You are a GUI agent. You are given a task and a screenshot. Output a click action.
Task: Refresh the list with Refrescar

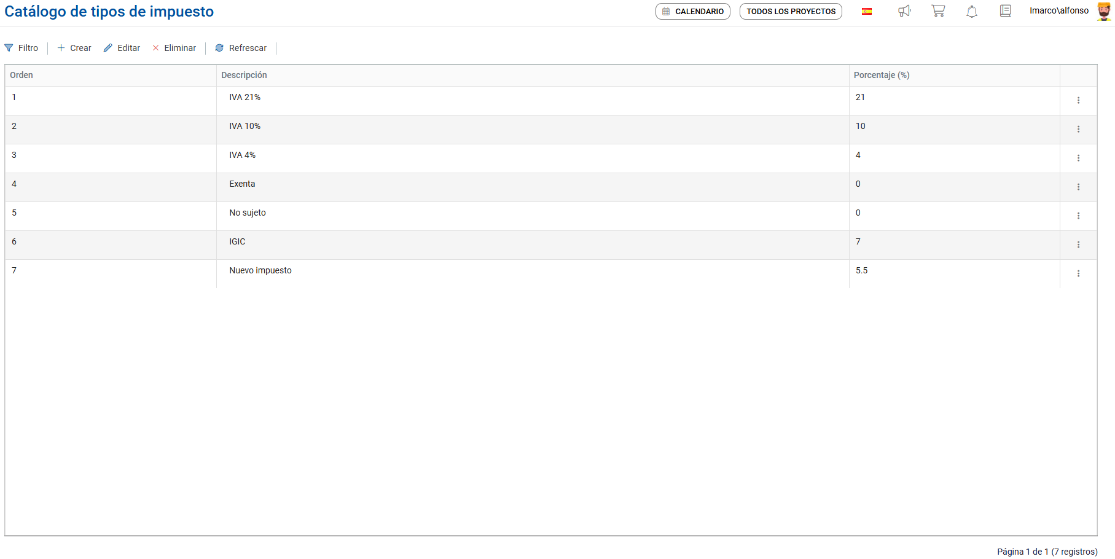(241, 48)
